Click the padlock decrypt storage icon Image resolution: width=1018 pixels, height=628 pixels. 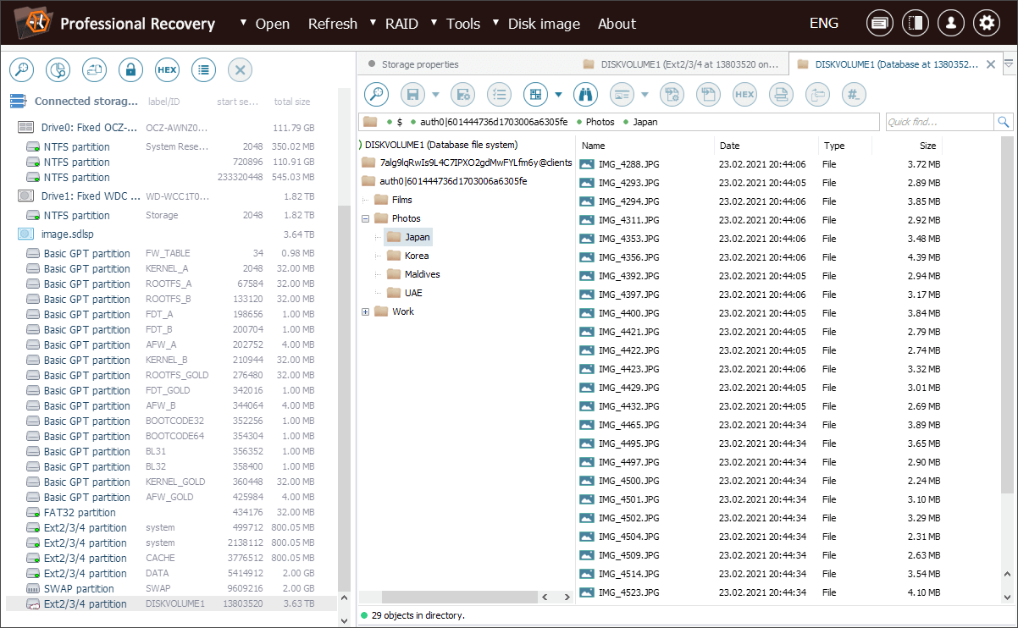point(130,69)
